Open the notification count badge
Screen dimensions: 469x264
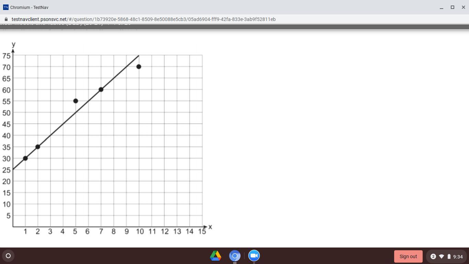tap(433, 256)
